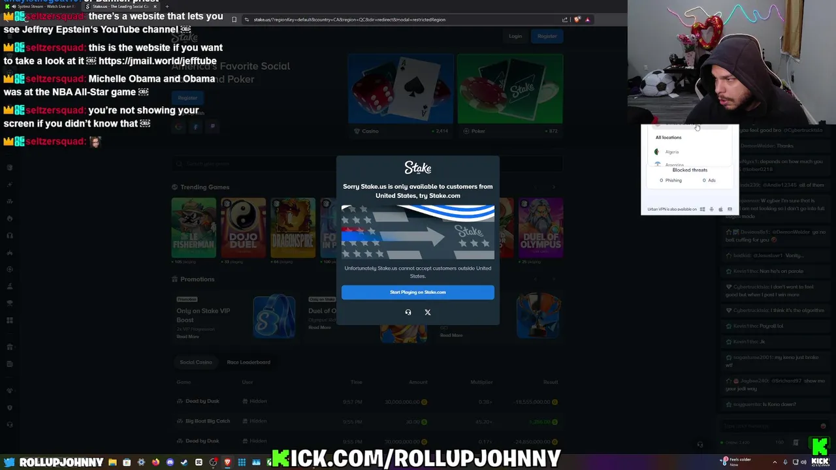Viewport: 836px width, 470px height.
Task: Click the Phishing count in Urban VPN popup
Action: click(x=671, y=180)
